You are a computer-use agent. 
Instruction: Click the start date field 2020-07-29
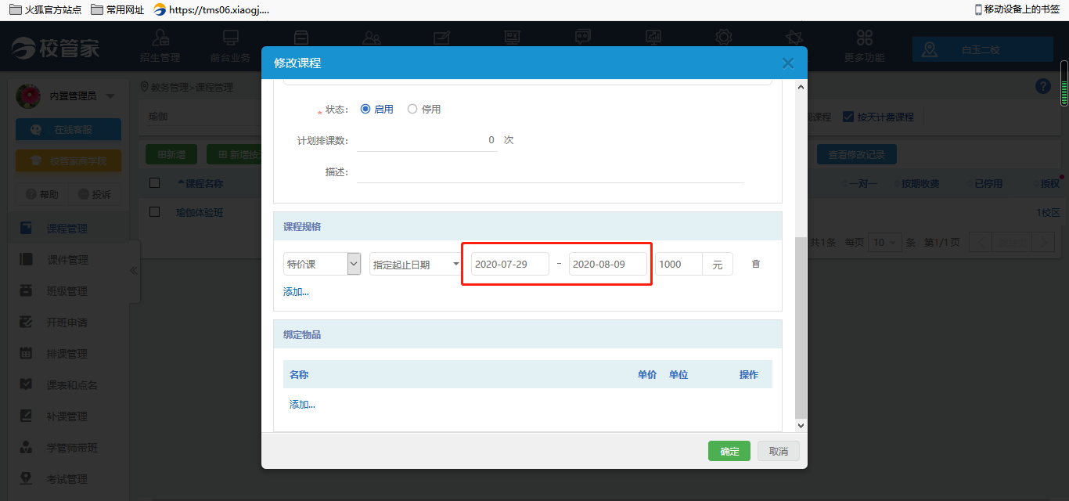(x=509, y=264)
